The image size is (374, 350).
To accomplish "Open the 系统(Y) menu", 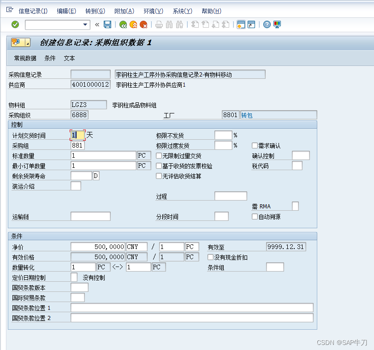I will click(x=183, y=11).
